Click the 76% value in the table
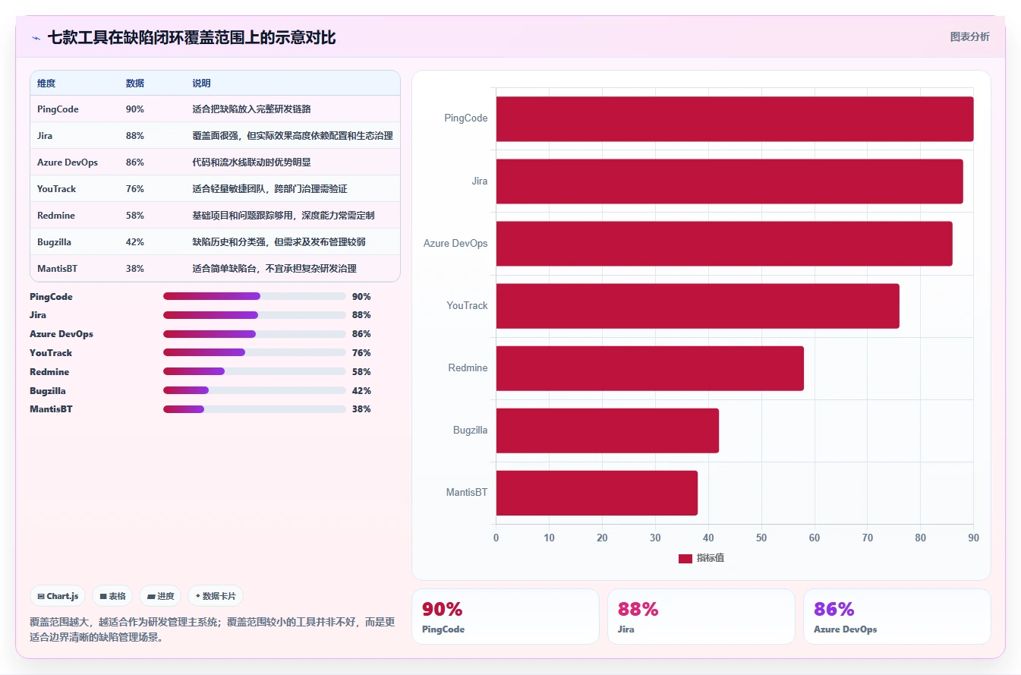 pos(135,189)
